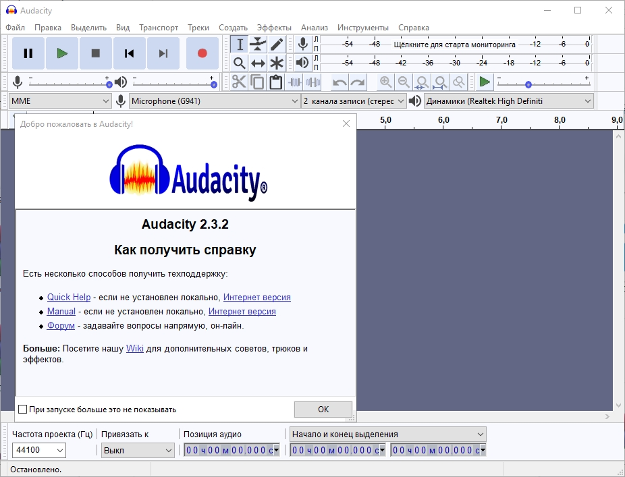The image size is (625, 477).
Task: Open the Manual link
Action: click(61, 311)
